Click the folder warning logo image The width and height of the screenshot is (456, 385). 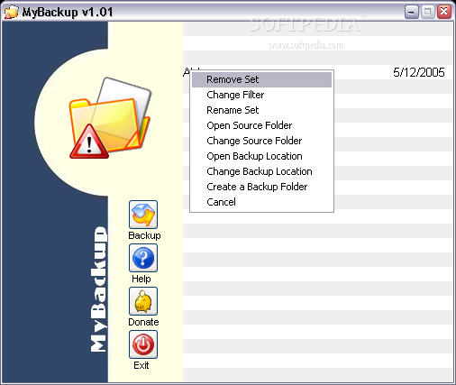coord(110,118)
